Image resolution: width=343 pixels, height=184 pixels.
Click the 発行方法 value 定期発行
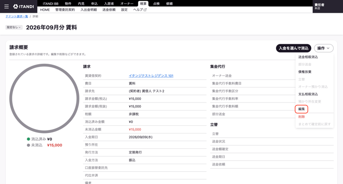click(x=135, y=152)
